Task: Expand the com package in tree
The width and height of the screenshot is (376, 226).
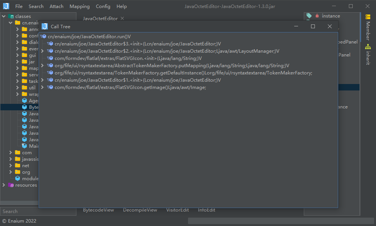Action: tap(11, 153)
